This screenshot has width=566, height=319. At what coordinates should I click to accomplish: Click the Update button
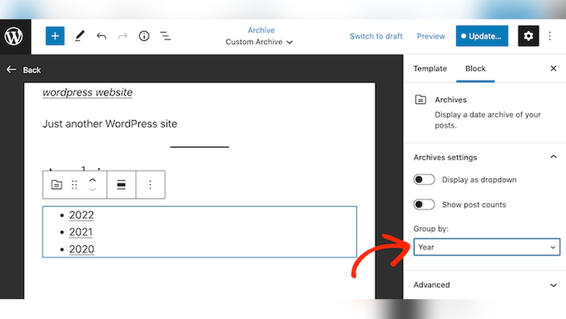[482, 36]
